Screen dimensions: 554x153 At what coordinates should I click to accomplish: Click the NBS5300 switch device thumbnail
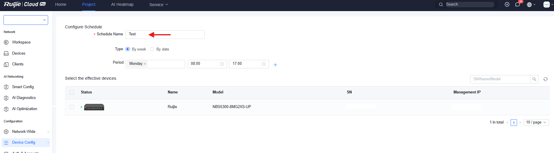[x=94, y=107]
